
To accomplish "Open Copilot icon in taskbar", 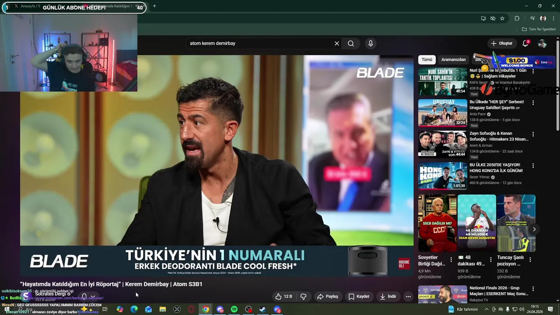I will (119, 309).
